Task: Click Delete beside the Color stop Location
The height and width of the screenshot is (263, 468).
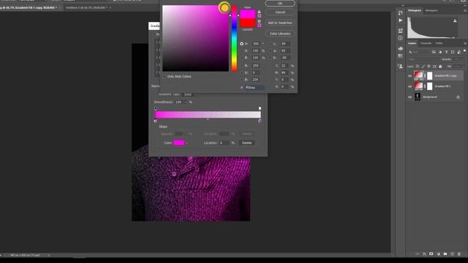Action: coord(247,143)
